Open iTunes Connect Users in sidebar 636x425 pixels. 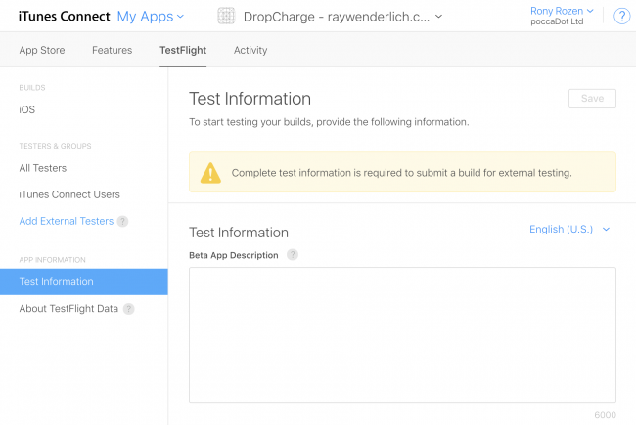pos(69,194)
